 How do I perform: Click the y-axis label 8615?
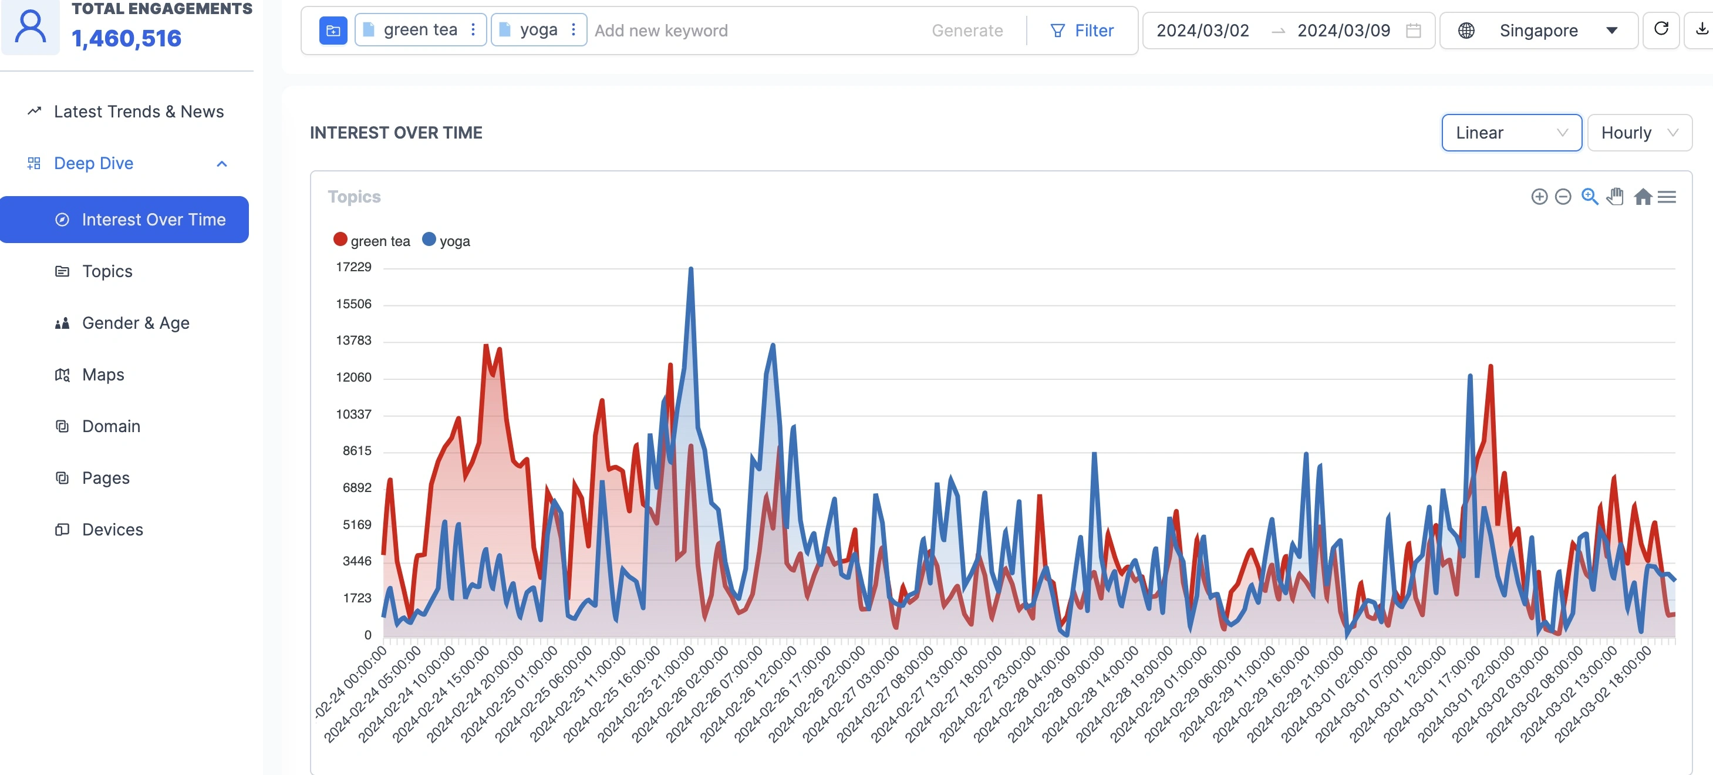(357, 451)
